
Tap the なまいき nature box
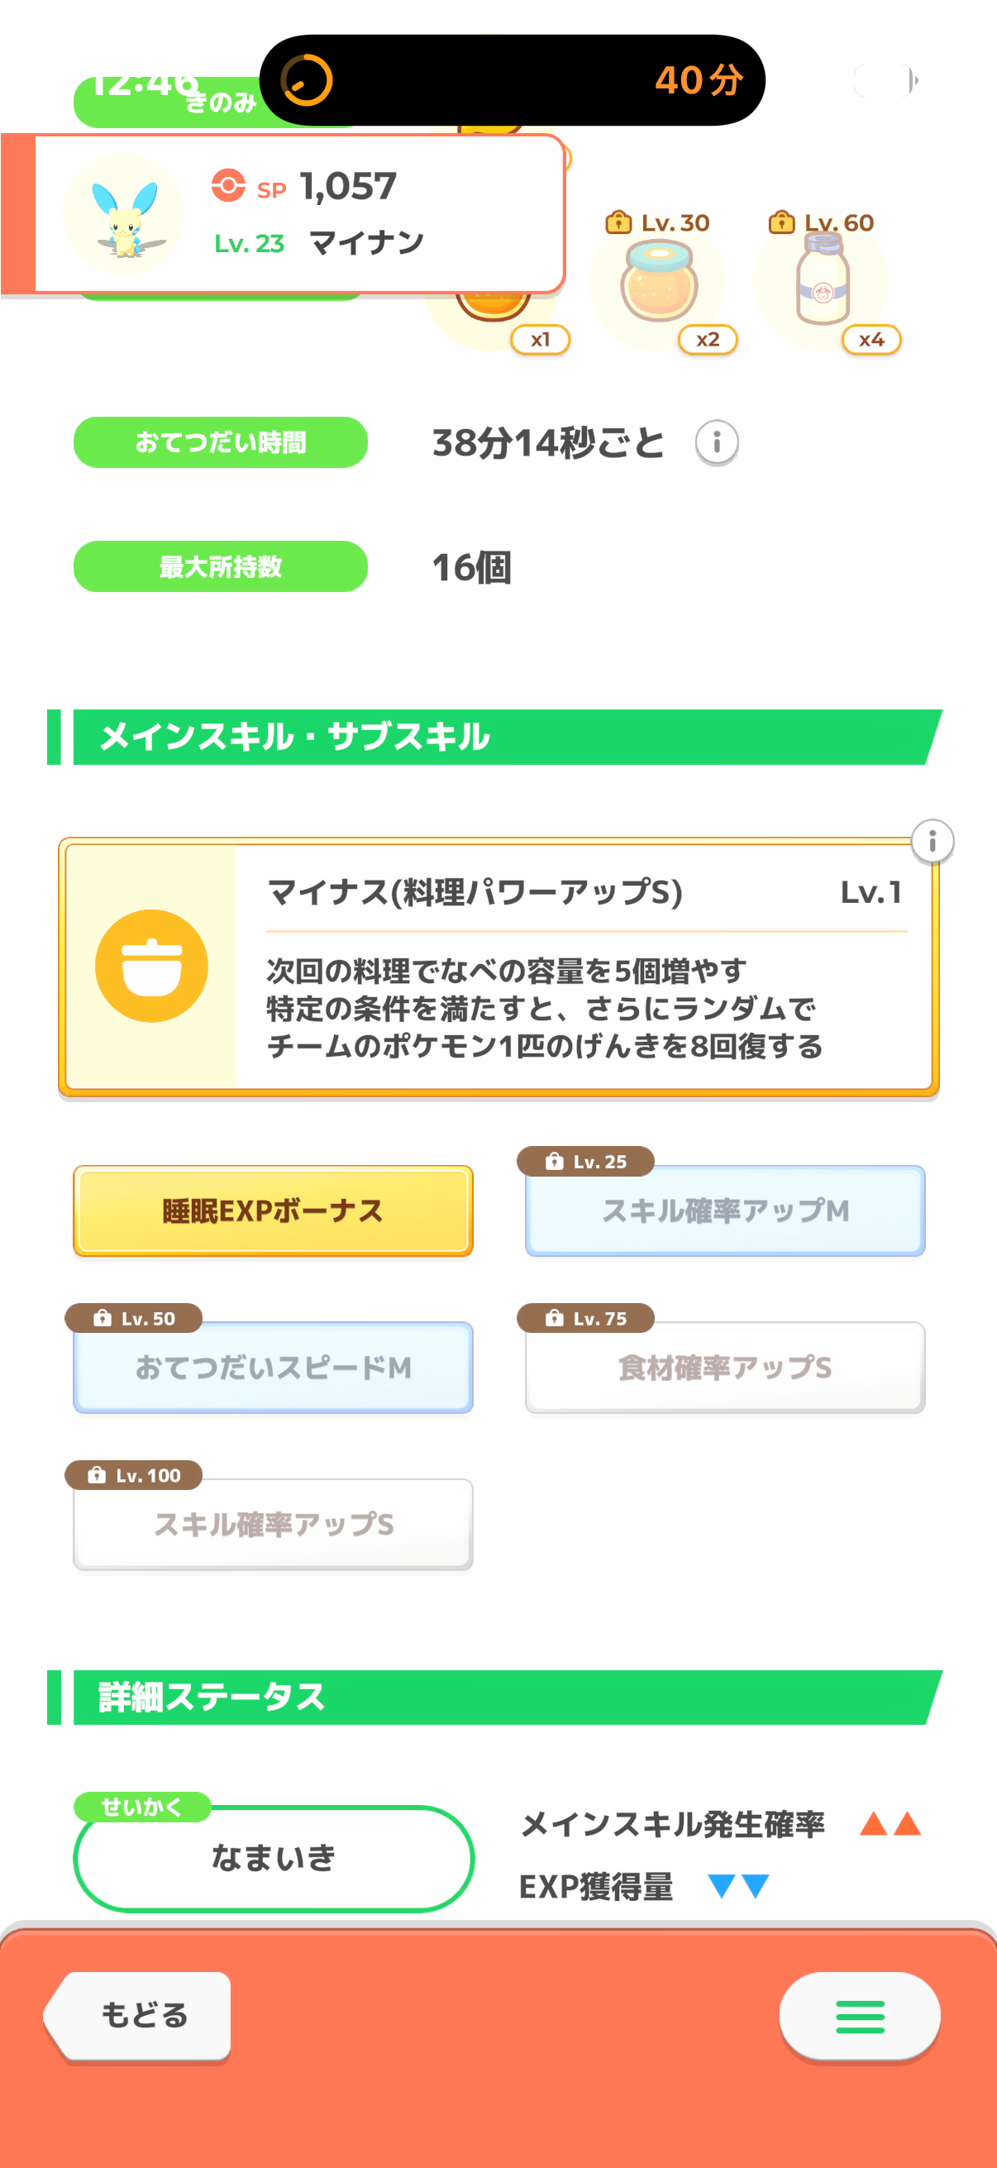(274, 1857)
